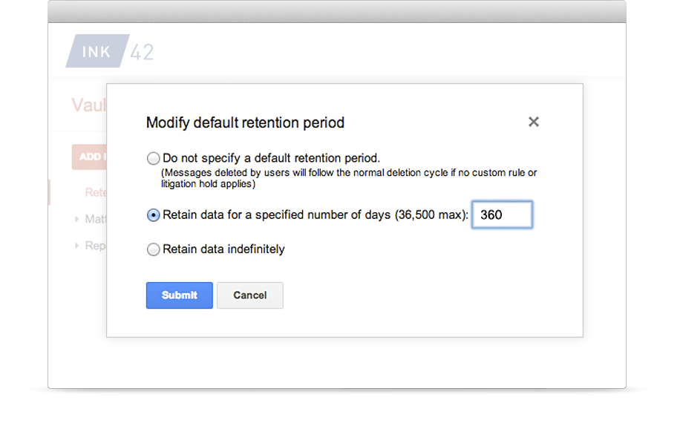Expand the Matters item arrow in sidebar
683x429 pixels.
point(76,219)
